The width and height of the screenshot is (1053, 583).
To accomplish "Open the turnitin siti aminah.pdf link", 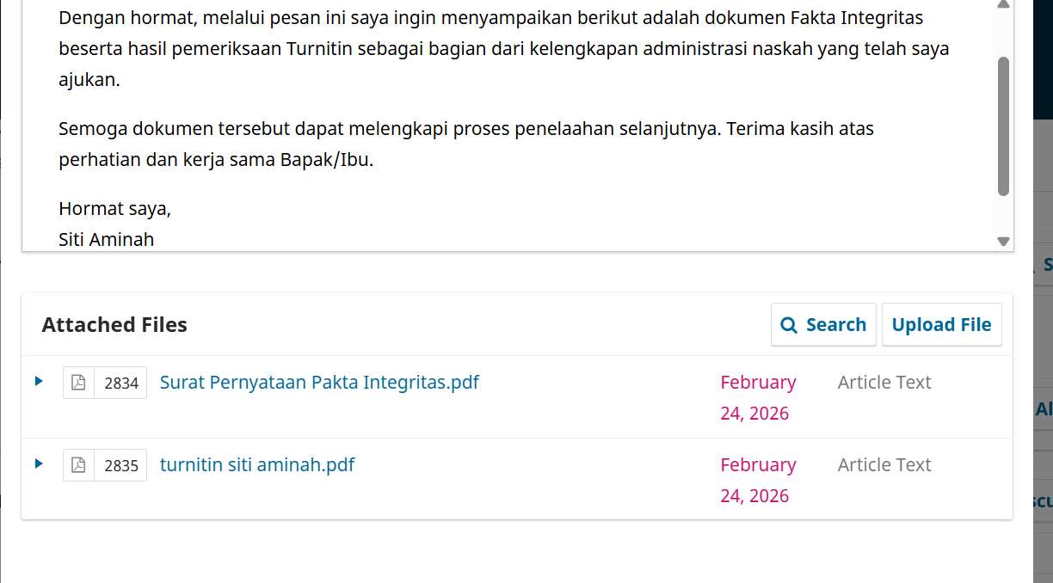I will coord(257,465).
